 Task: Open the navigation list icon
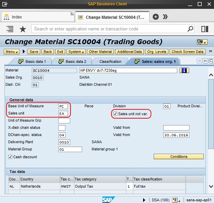pyautogui.click(x=10, y=29)
